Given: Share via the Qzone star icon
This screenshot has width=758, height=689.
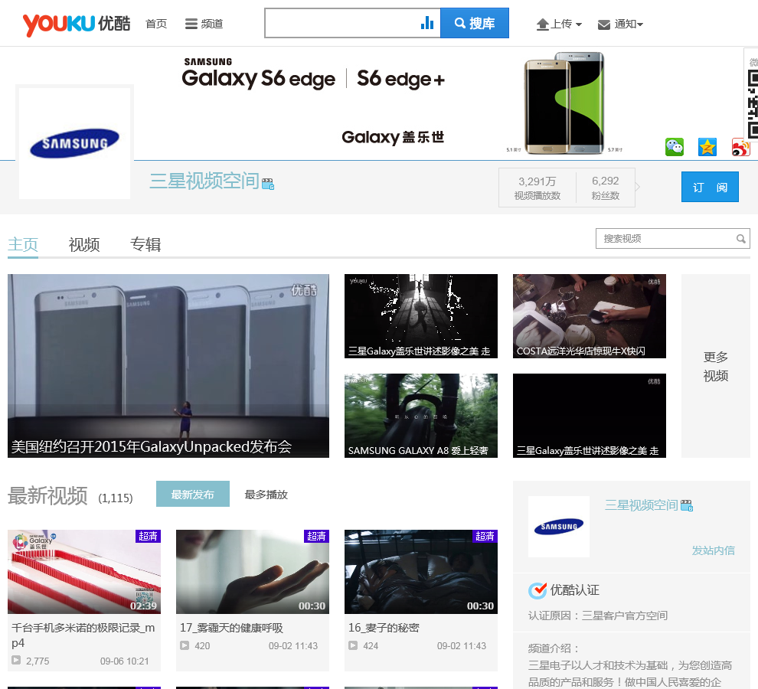Looking at the screenshot, I should point(707,147).
